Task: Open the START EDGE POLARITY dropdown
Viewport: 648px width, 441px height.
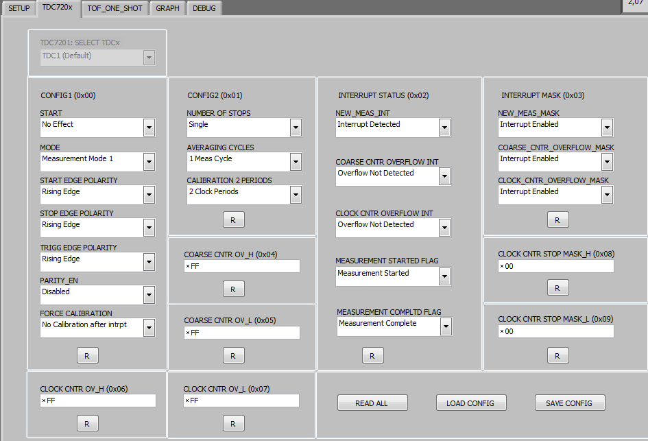Action: point(148,195)
